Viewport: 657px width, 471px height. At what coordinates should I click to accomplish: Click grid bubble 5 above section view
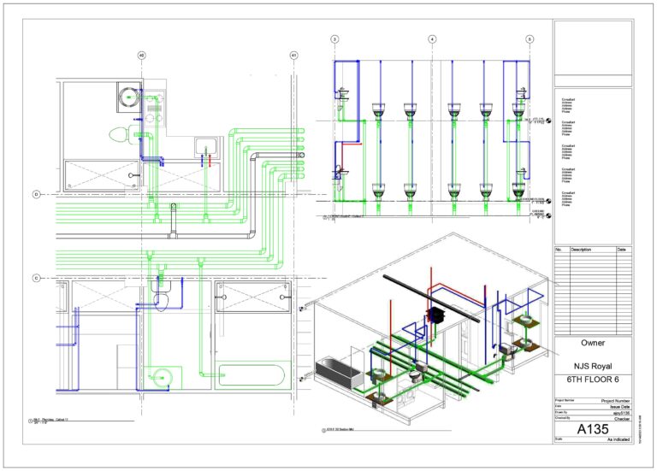pos(530,39)
